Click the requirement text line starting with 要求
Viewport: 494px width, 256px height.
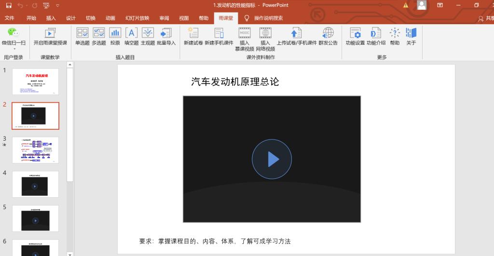click(x=215, y=241)
